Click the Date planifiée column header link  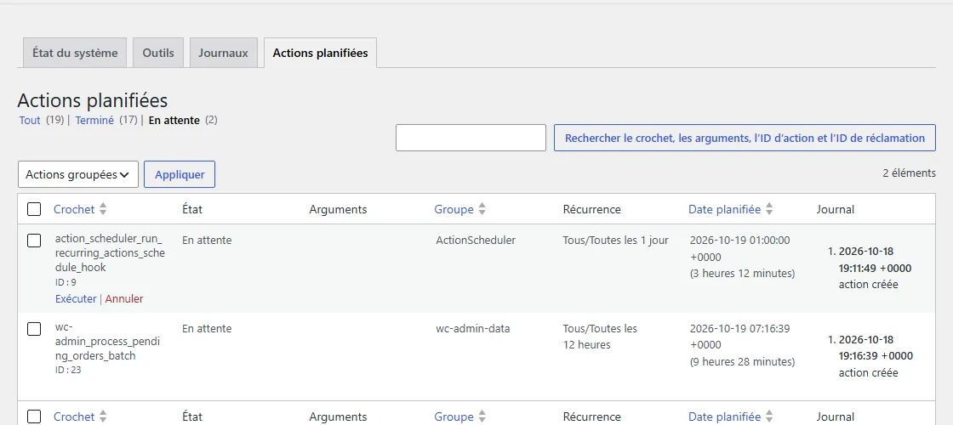point(724,209)
